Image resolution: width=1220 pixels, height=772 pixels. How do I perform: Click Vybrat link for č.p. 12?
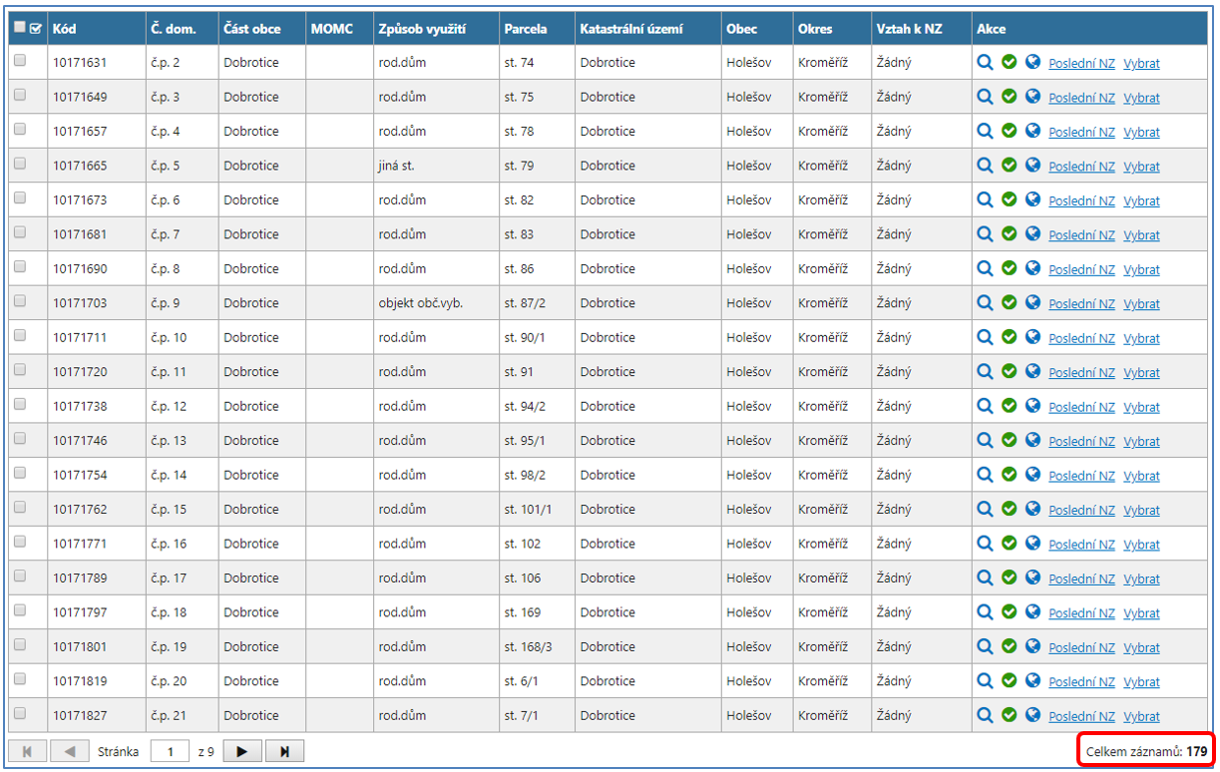1141,407
